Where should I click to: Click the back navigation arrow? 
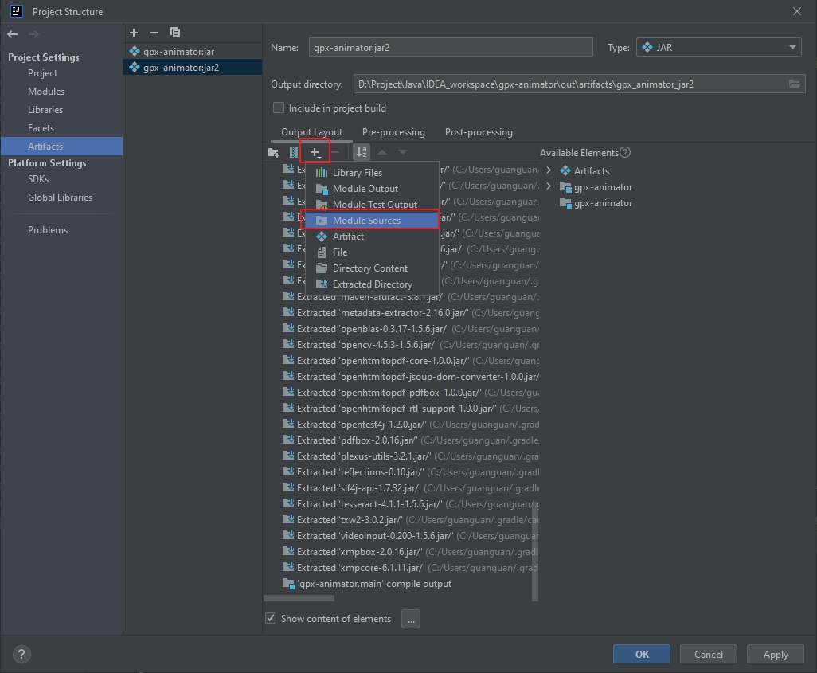tap(13, 34)
